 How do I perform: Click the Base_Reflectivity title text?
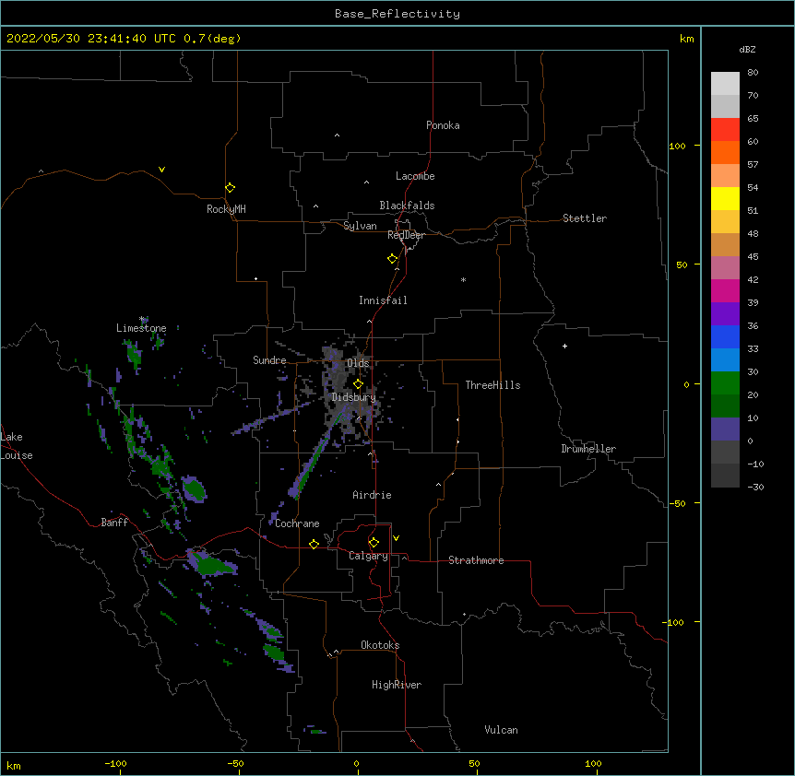pyautogui.click(x=397, y=14)
